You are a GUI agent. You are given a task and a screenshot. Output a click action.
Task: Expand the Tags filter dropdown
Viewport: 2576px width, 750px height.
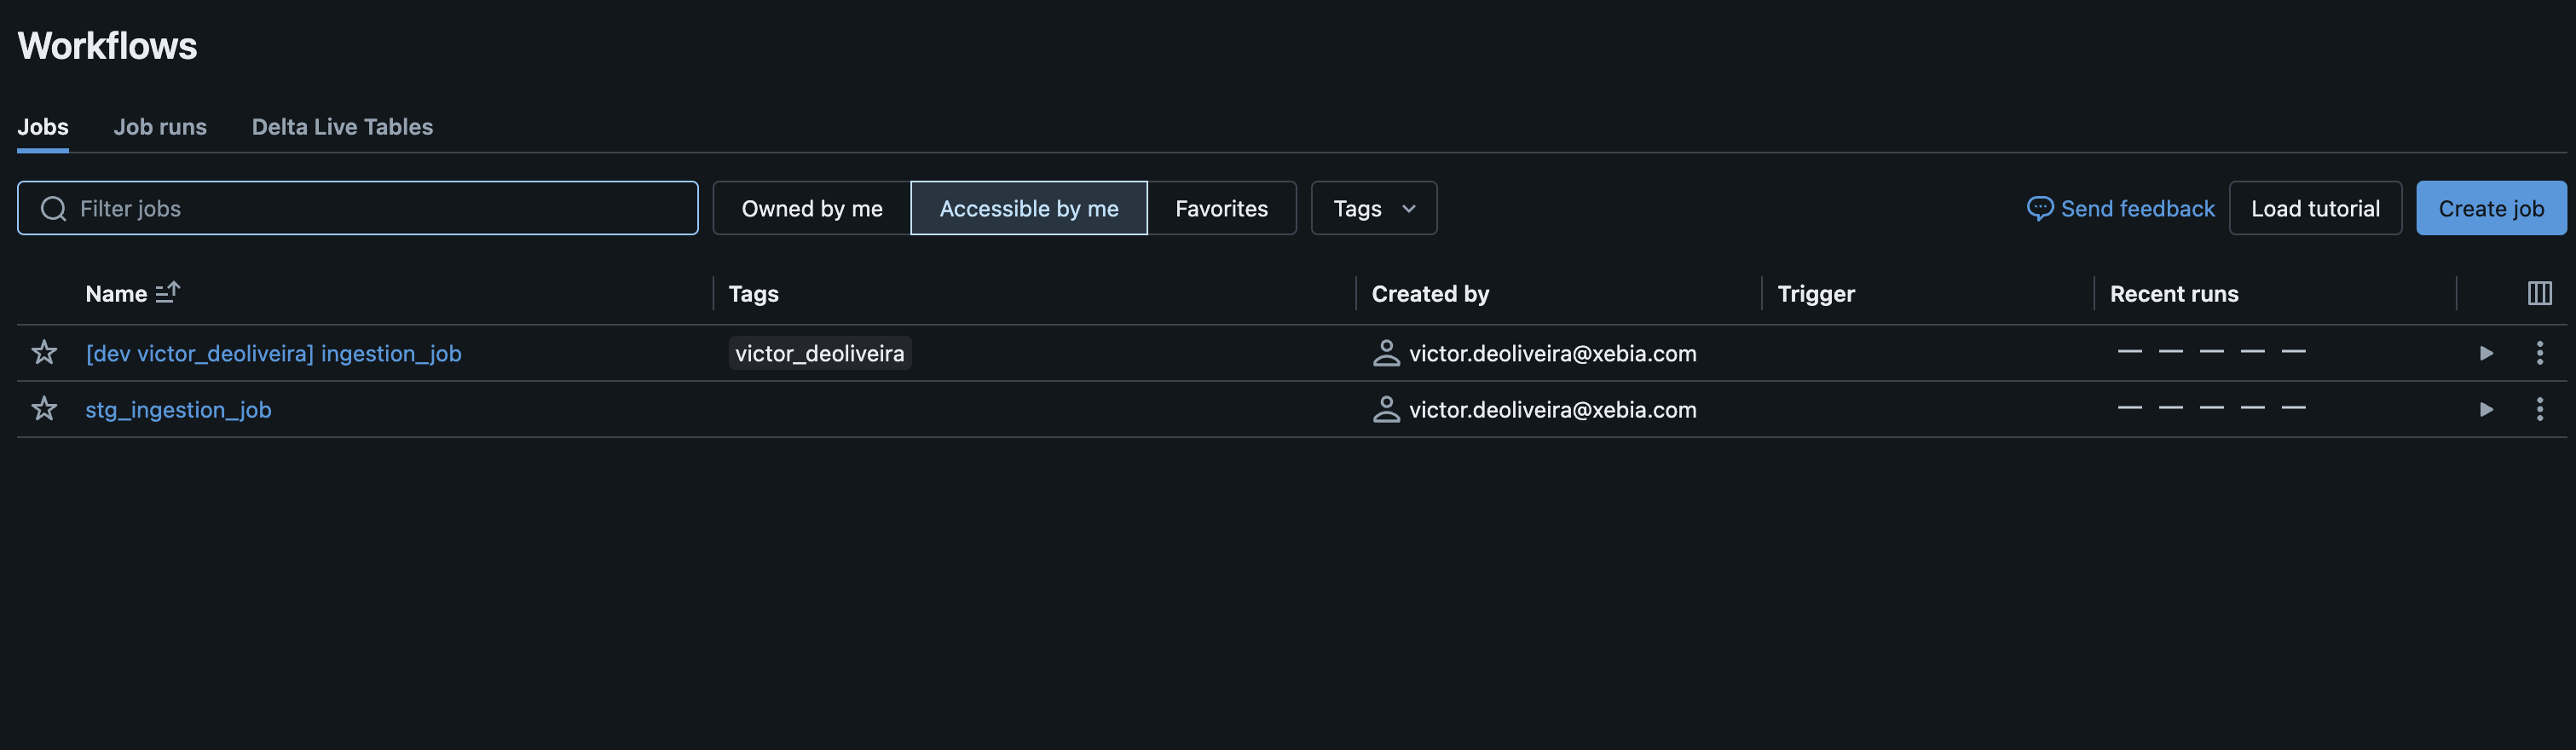coord(1373,208)
